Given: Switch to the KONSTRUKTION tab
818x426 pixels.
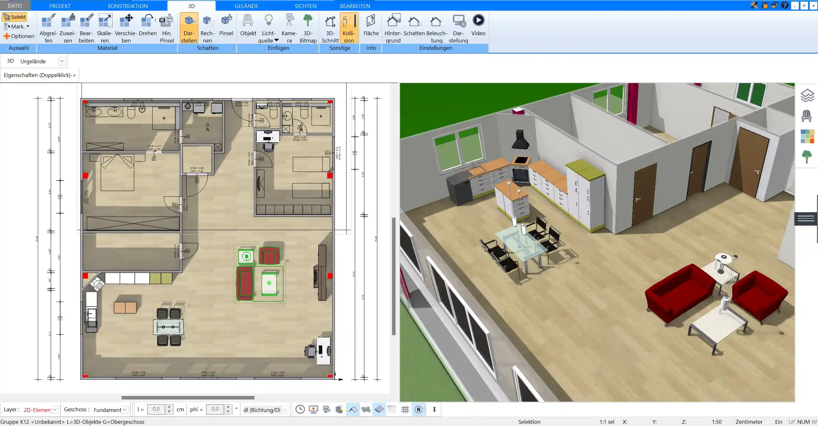Looking at the screenshot, I should pos(128,6).
